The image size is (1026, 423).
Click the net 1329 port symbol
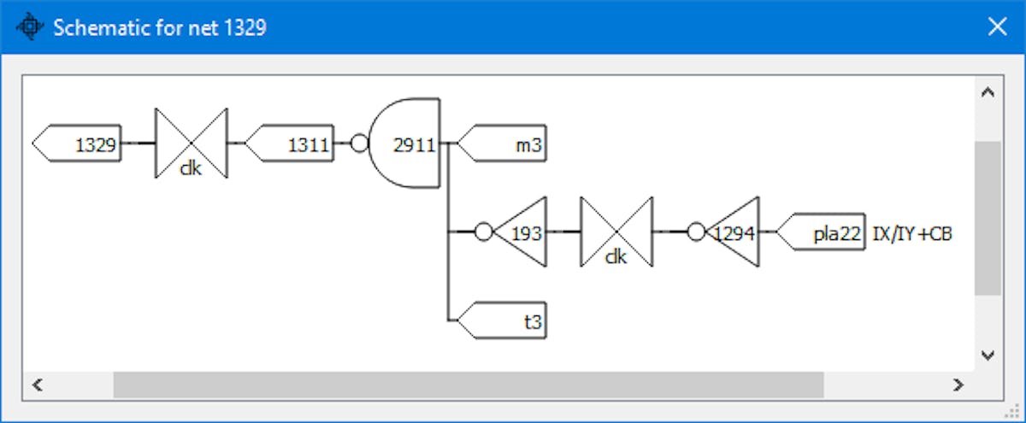click(75, 144)
